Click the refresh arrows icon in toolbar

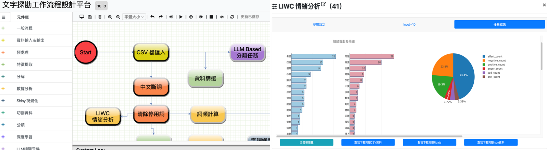pos(232,17)
